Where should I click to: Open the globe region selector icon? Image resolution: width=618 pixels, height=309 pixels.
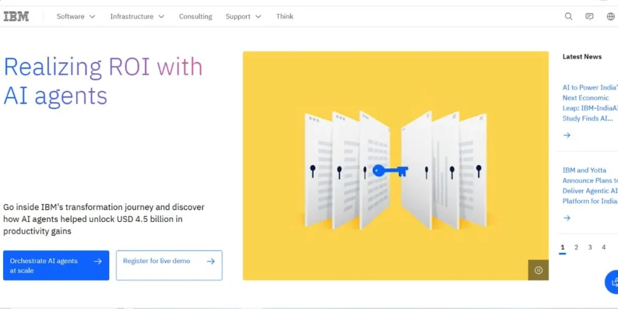(611, 16)
